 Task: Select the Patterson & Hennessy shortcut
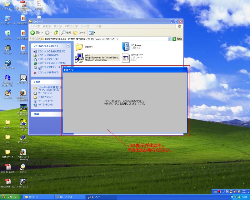pos(23,155)
